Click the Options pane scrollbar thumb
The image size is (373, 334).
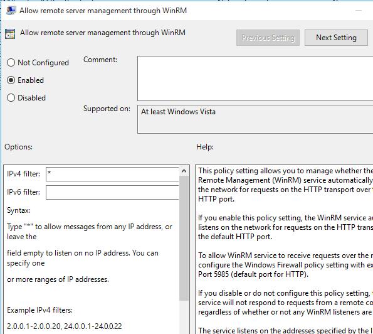click(184, 238)
